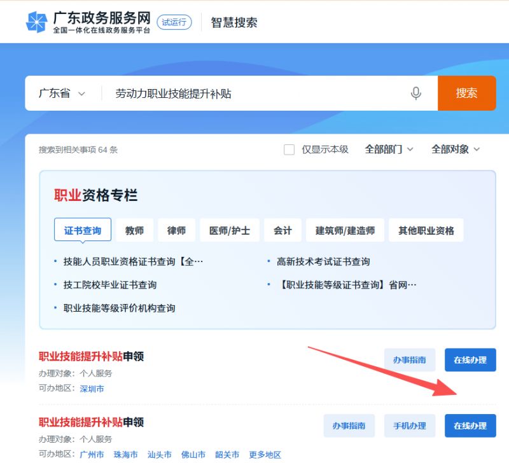This screenshot has height=463, width=509.
Task: Expand the 全部部门 filter dropdown
Action: point(389,149)
